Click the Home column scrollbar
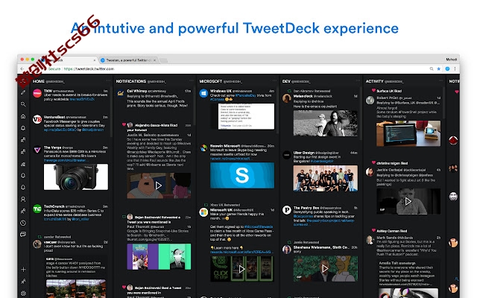Viewport: 477px width, 298px height. tap(111, 112)
